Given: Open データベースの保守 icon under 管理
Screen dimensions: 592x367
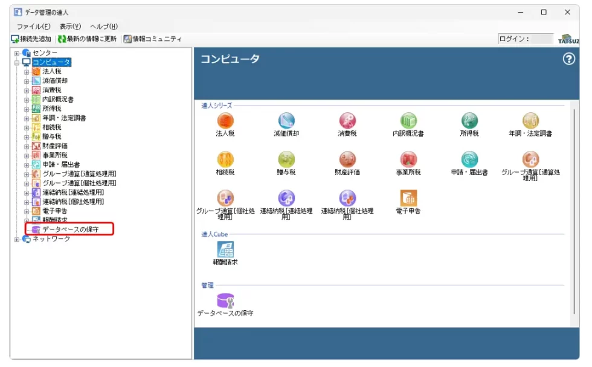Looking at the screenshot, I should (225, 301).
